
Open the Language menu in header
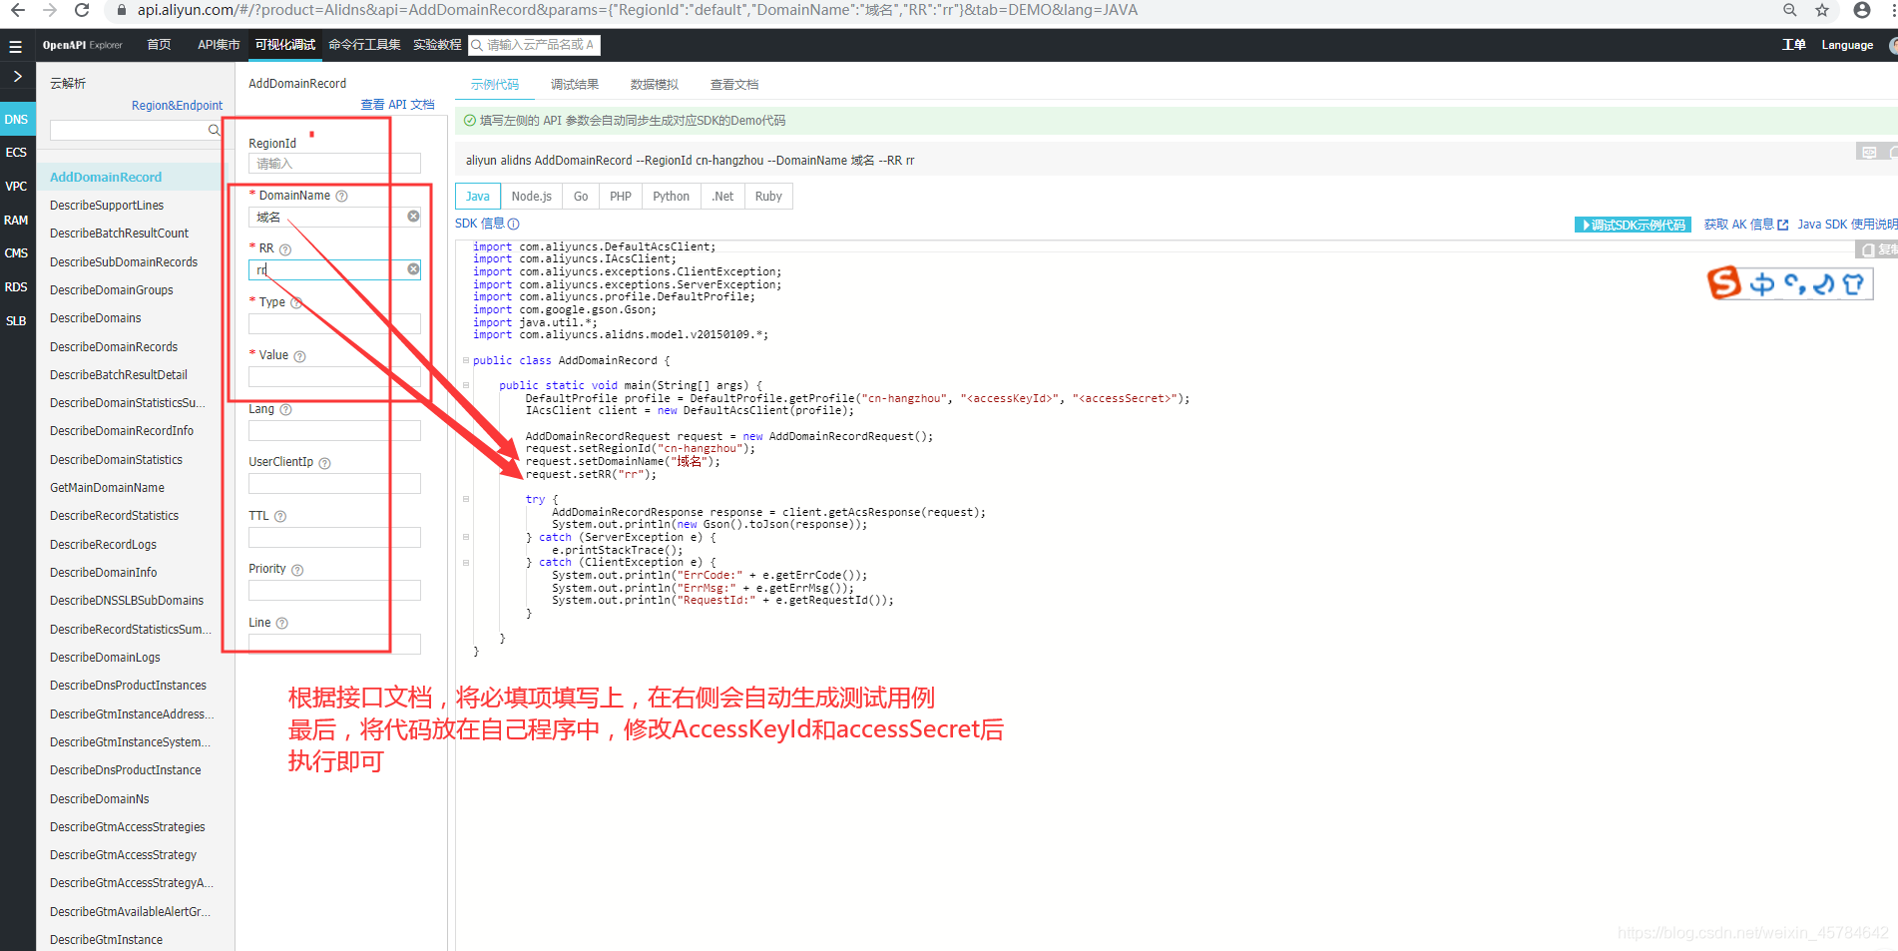pyautogui.click(x=1847, y=45)
